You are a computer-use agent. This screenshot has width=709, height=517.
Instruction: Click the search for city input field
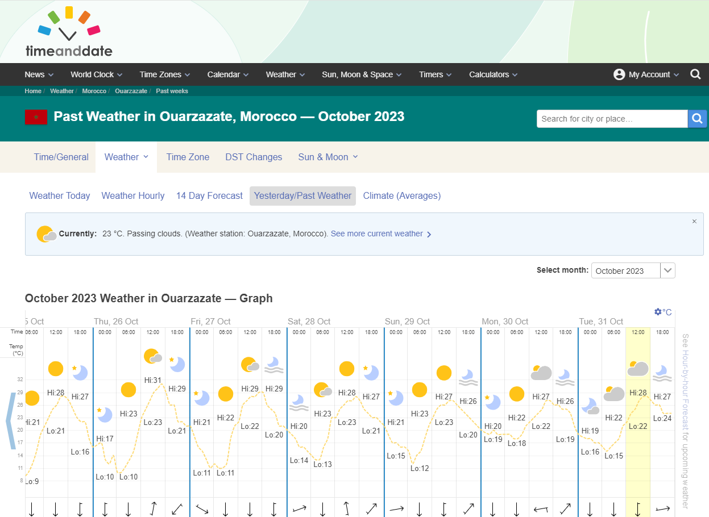612,119
